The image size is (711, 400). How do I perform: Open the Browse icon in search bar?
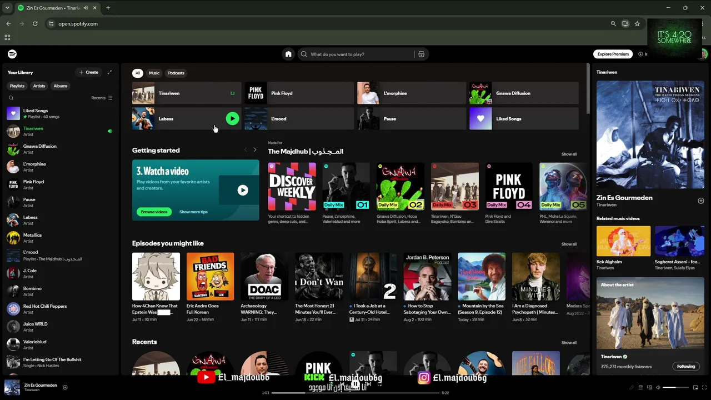click(x=421, y=54)
